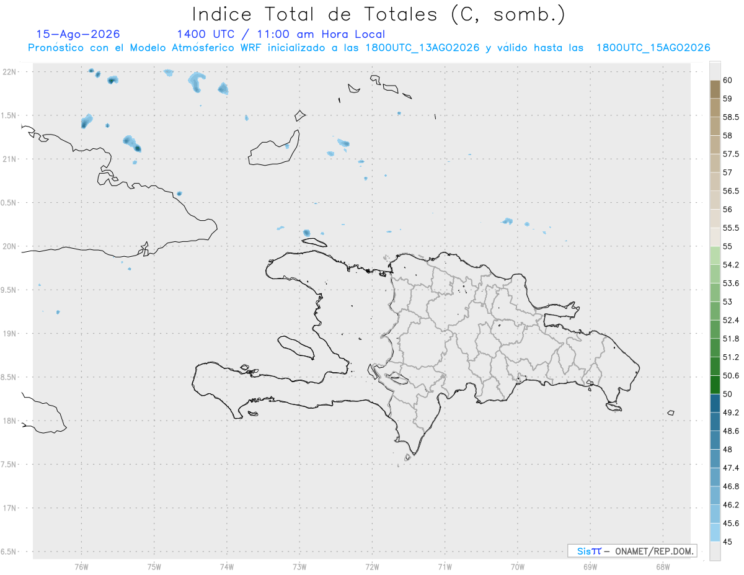Click longitude label "71W"
This screenshot has width=744, height=575.
click(445, 566)
